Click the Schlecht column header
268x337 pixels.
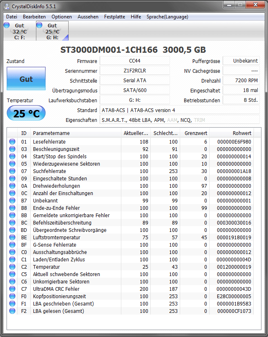pyautogui.click(x=165, y=133)
